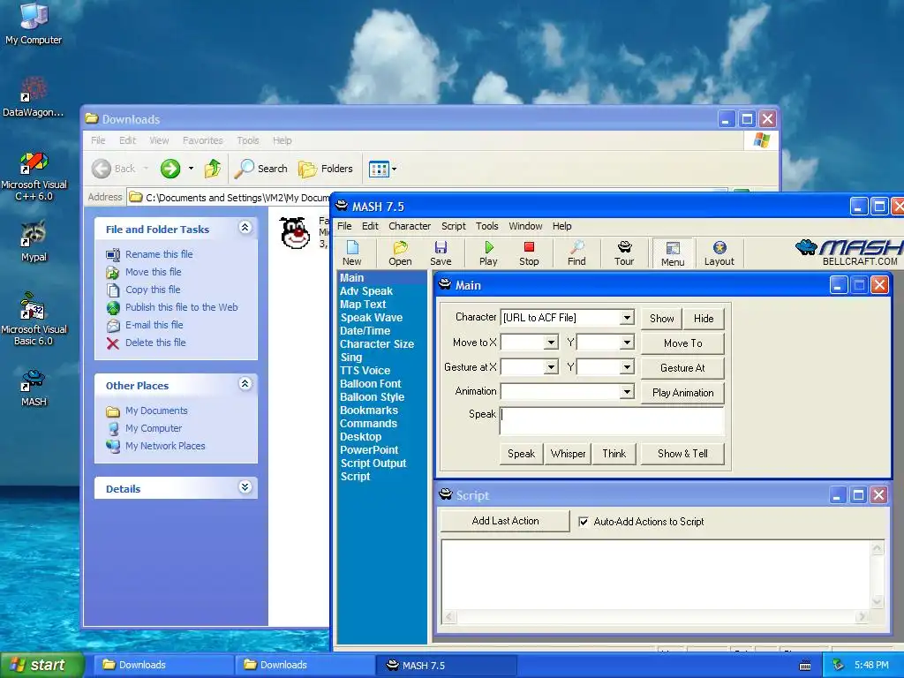Open the Animation dropdown list

pyautogui.click(x=627, y=392)
